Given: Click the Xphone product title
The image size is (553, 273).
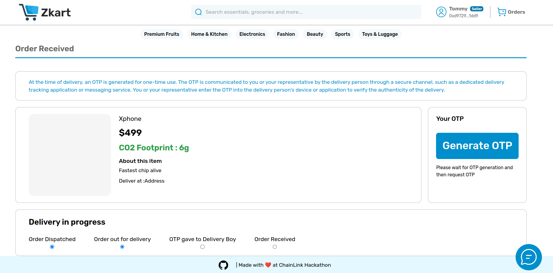Looking at the screenshot, I should [130, 119].
